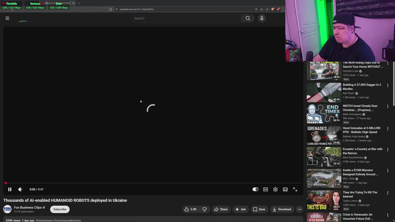This screenshot has width=395, height=222.
Task: Open WSJ Mansion video thumbnail
Action: tap(324, 178)
